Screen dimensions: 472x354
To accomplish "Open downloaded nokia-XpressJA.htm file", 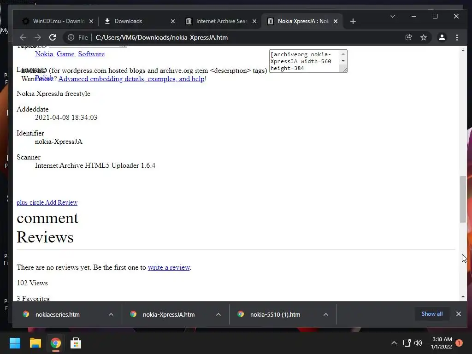I will (x=169, y=314).
